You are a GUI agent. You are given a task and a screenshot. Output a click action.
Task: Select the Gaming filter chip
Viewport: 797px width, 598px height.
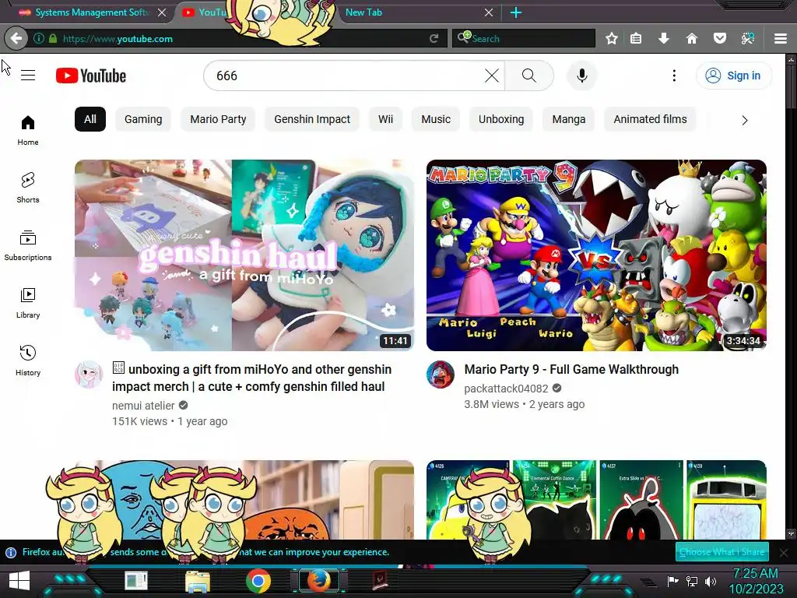click(x=143, y=119)
